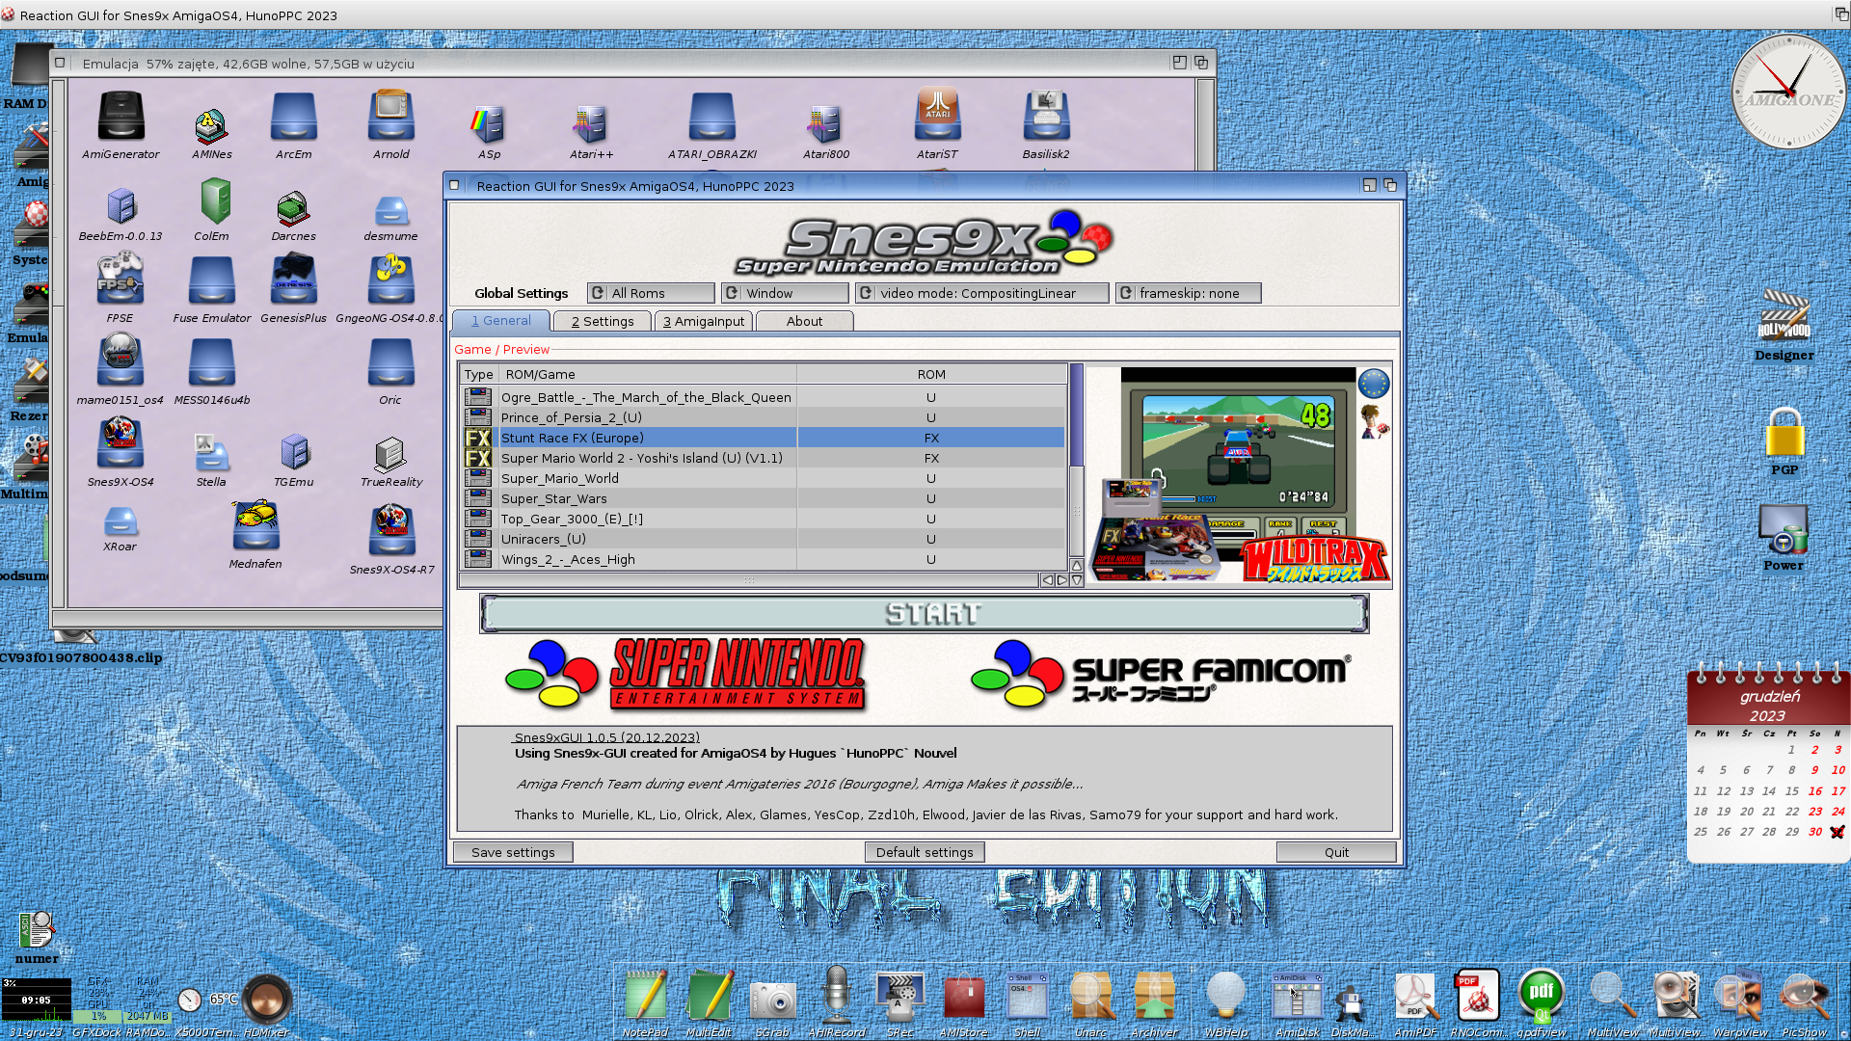The height and width of the screenshot is (1041, 1851).
Task: Select the Super_Star_Wars ROM row
Action: tap(764, 498)
